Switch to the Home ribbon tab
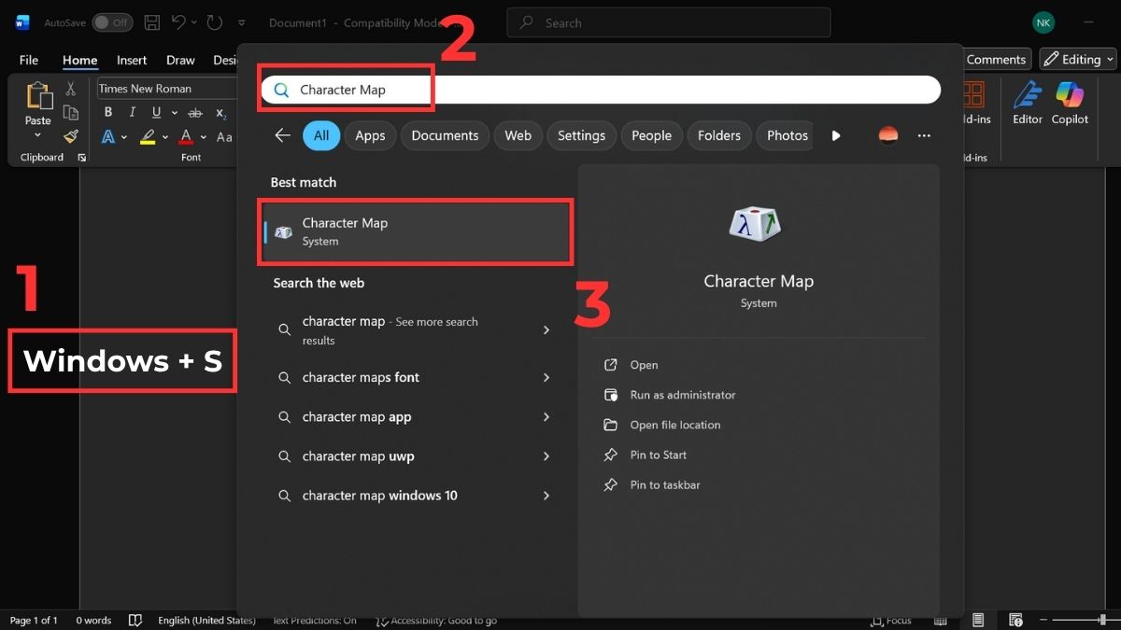 (79, 60)
